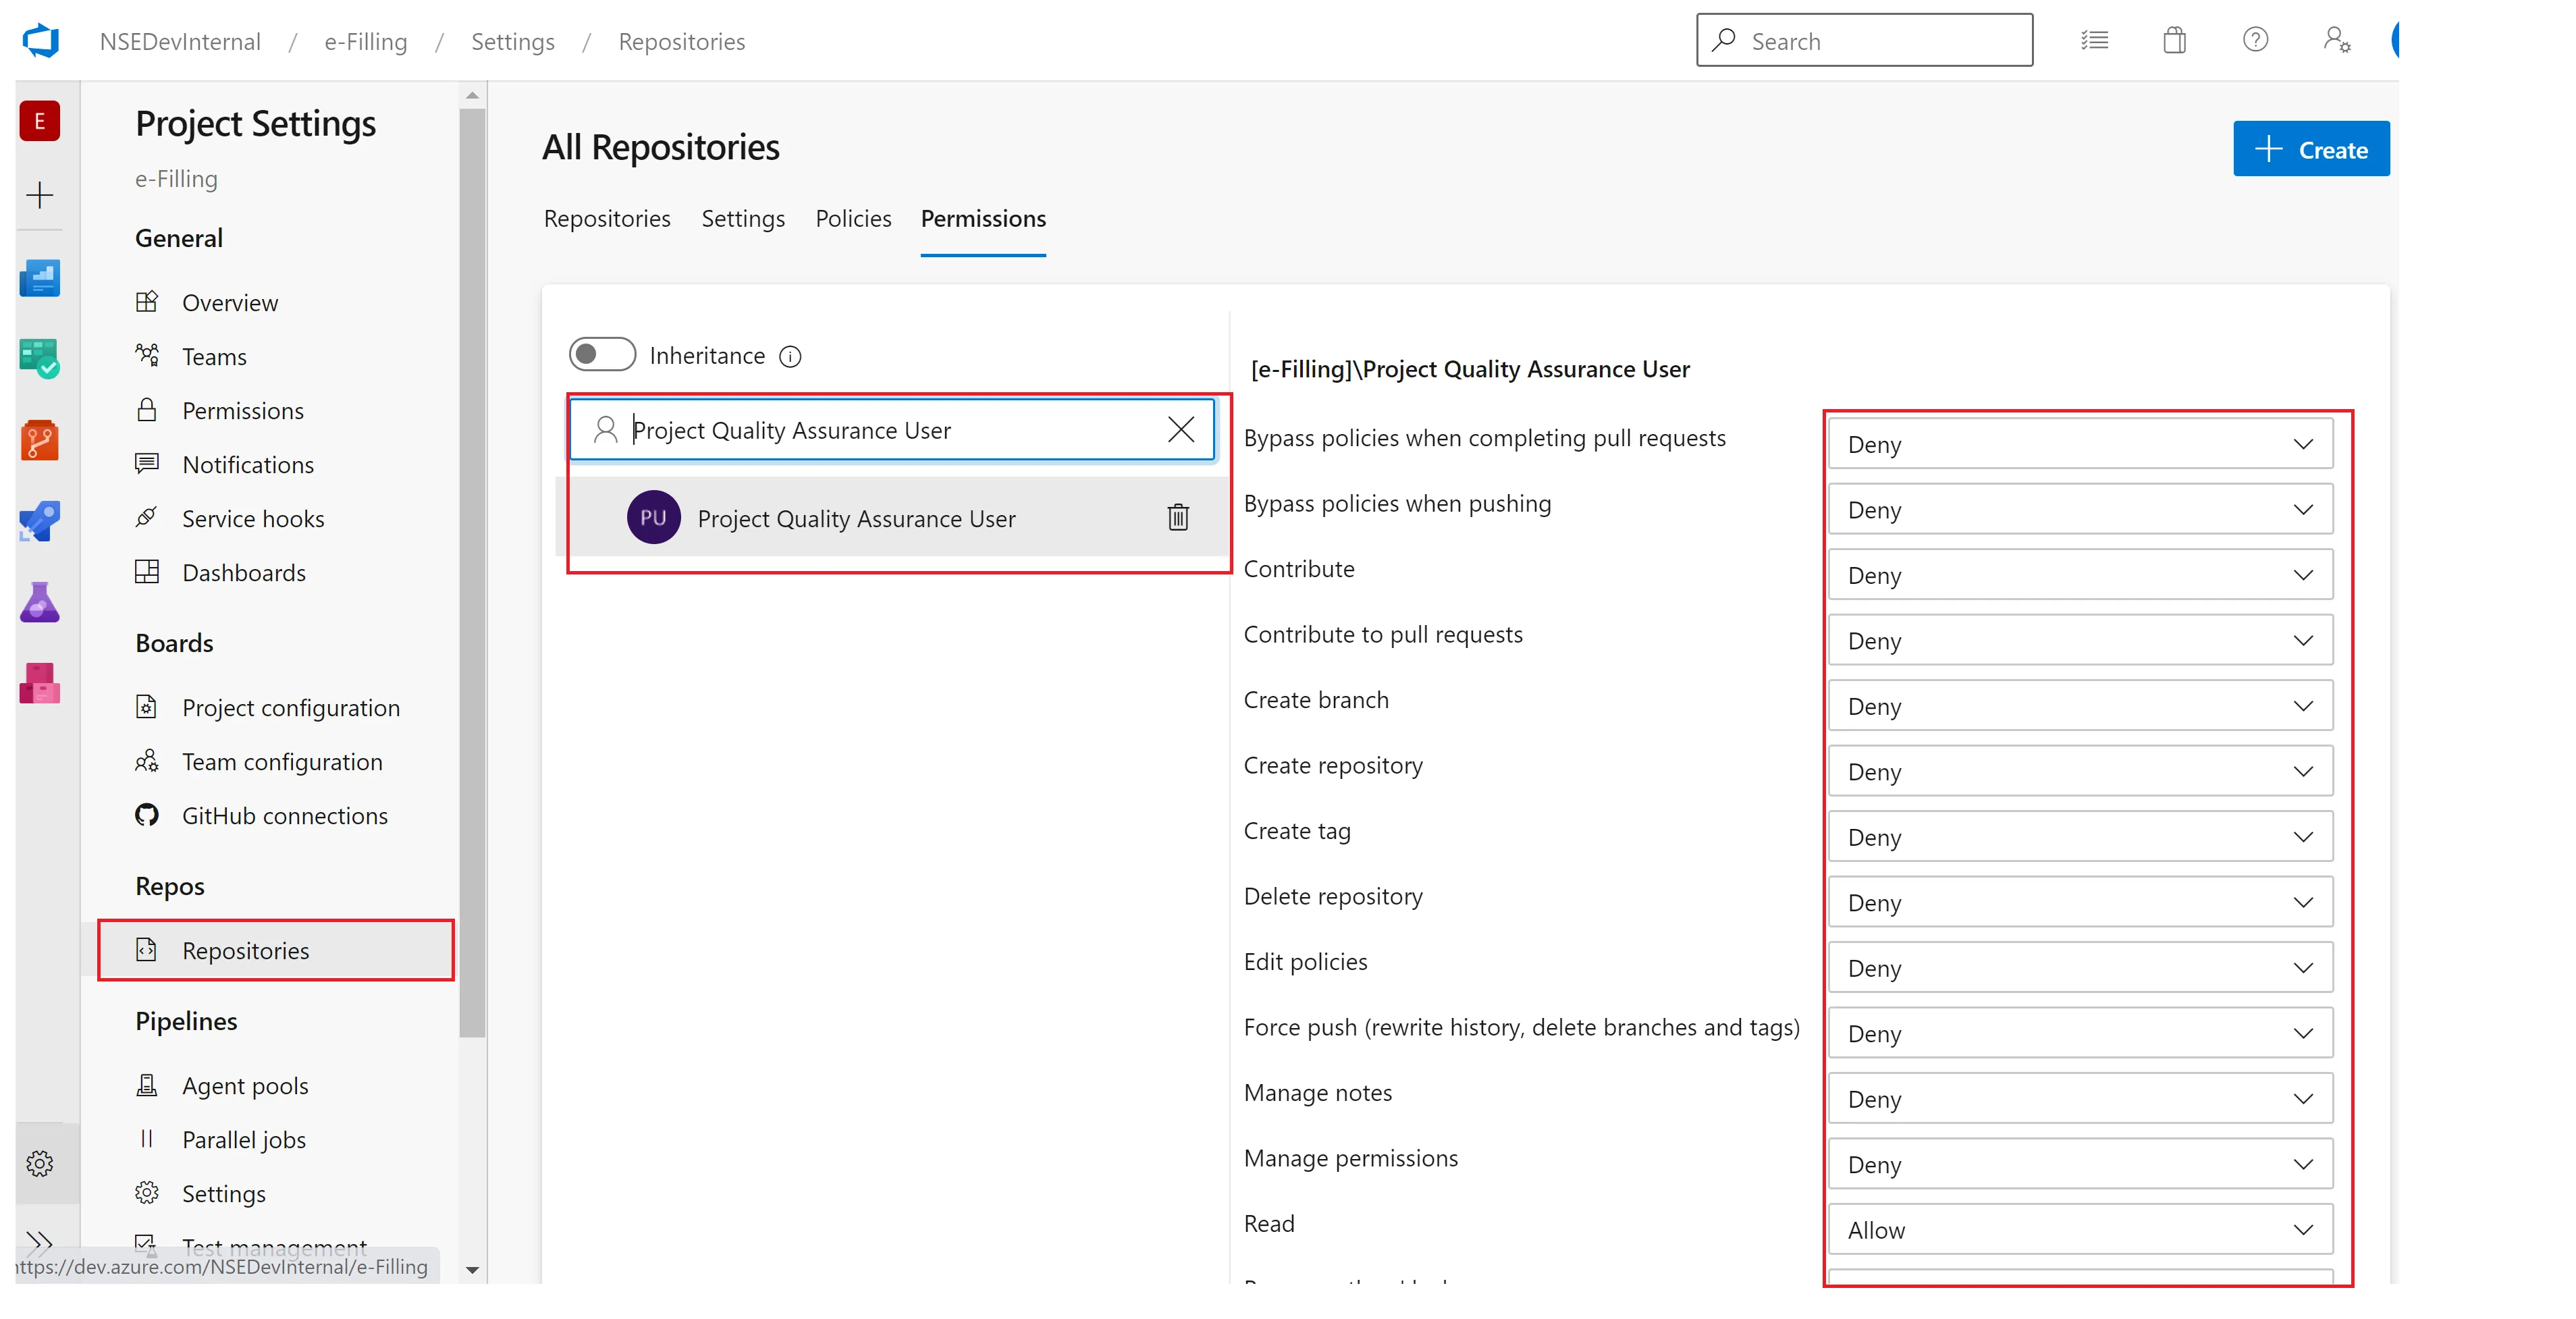Click the Create button
The image size is (2576, 1319).
click(2311, 150)
